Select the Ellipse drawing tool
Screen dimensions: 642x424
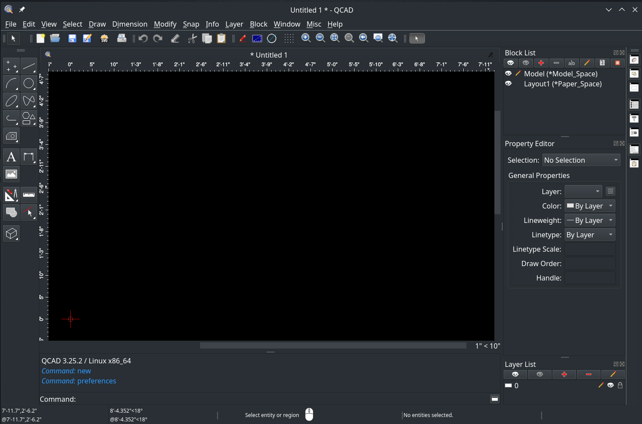click(11, 101)
